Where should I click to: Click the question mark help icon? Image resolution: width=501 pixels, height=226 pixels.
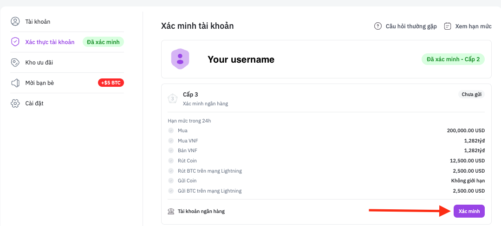[x=378, y=26]
